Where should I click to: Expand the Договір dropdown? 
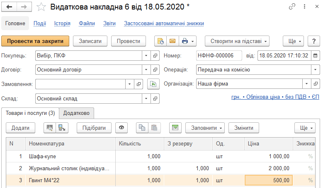[146, 70]
